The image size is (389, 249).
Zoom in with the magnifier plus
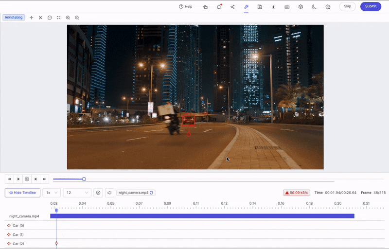[68, 18]
